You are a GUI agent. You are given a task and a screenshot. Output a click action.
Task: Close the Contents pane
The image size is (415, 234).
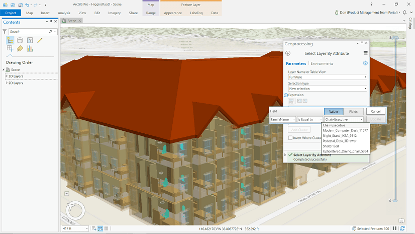(x=56, y=22)
